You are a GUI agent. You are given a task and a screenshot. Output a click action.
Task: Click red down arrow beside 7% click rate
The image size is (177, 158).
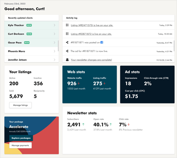pos(128,124)
